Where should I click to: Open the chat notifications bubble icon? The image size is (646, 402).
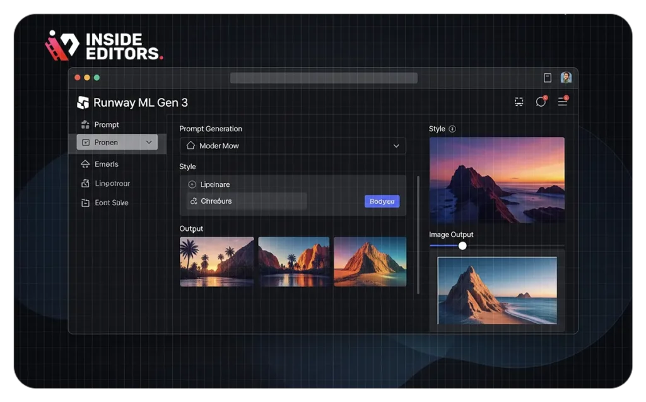point(541,102)
